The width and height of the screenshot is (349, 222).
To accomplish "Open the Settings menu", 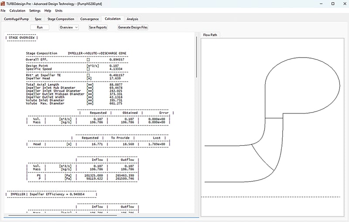I will coord(35,10).
